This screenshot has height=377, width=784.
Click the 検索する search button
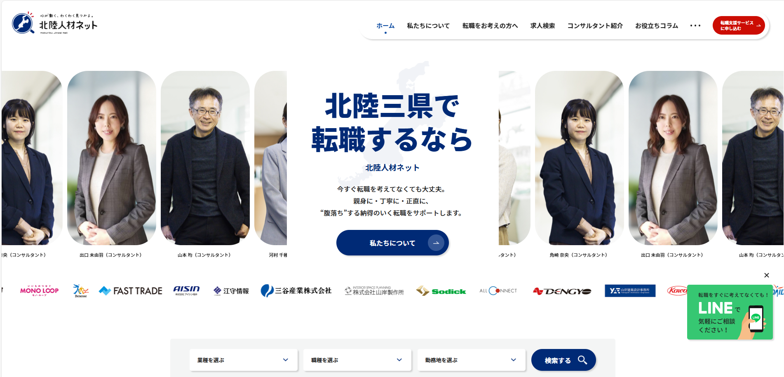click(x=563, y=360)
